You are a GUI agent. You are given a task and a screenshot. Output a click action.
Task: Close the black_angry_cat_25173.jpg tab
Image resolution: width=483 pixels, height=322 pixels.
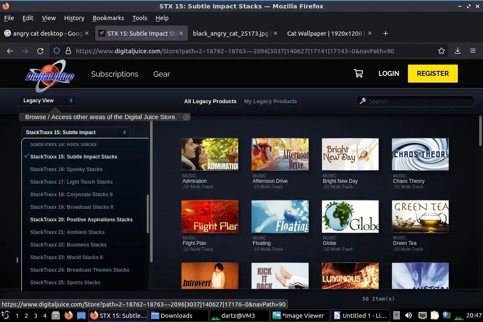coord(275,33)
